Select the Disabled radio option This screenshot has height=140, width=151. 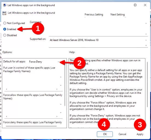pos(10,35)
